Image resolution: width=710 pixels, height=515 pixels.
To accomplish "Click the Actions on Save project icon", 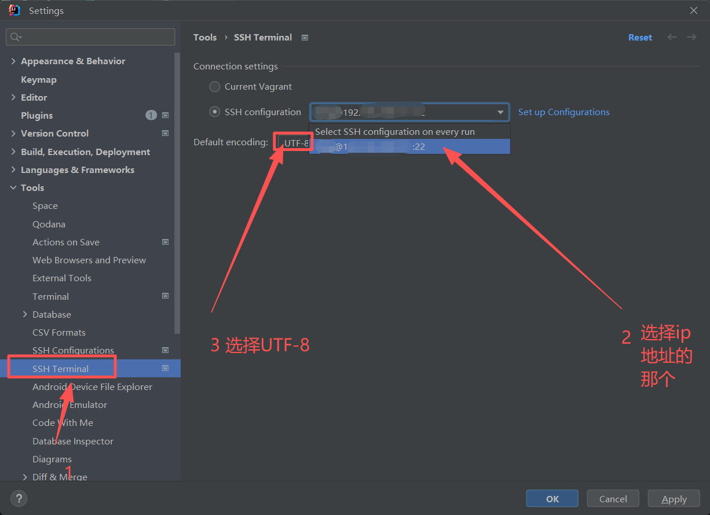I will coord(165,242).
